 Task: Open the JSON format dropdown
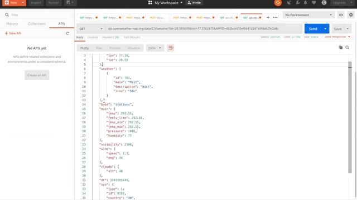155,48
